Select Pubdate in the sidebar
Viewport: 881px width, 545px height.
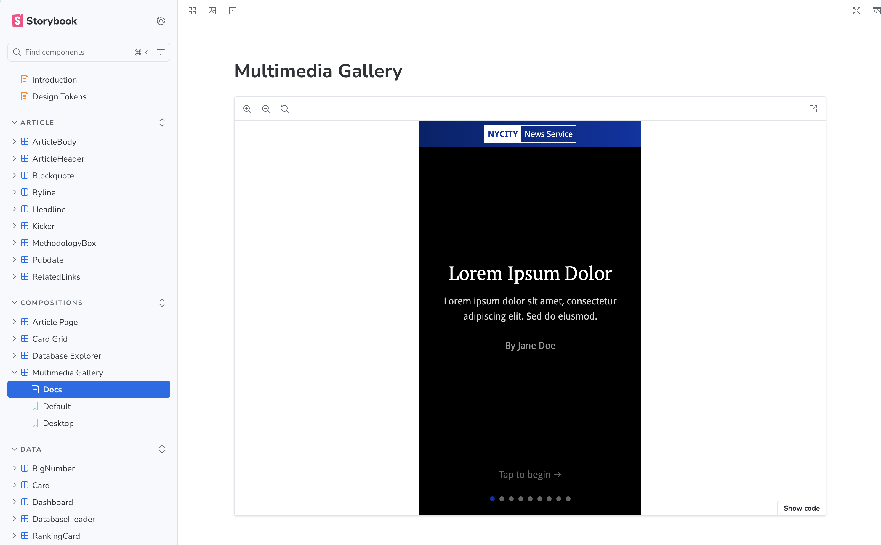[x=48, y=260]
